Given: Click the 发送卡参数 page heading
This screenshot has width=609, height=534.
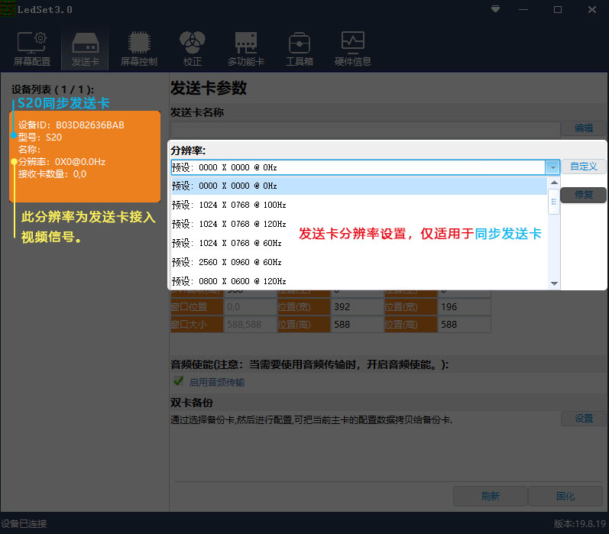Looking at the screenshot, I should tap(209, 88).
